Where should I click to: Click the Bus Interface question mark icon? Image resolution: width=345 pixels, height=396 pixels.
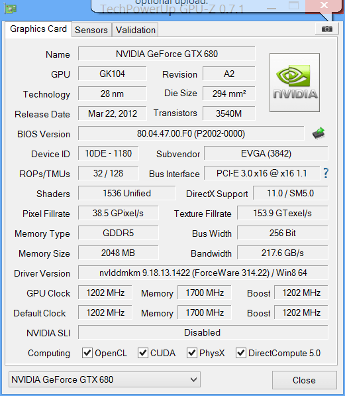click(x=326, y=173)
